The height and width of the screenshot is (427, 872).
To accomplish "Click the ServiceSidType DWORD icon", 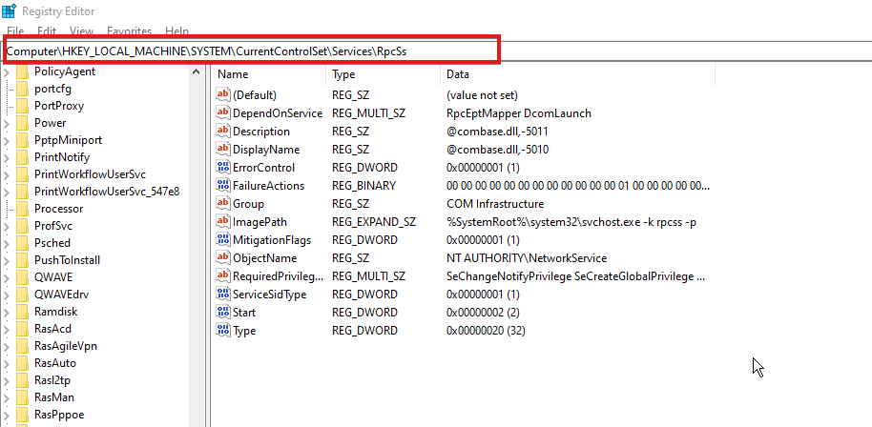I will [x=223, y=294].
